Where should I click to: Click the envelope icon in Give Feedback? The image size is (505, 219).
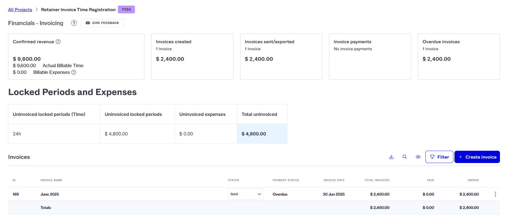coord(88,23)
